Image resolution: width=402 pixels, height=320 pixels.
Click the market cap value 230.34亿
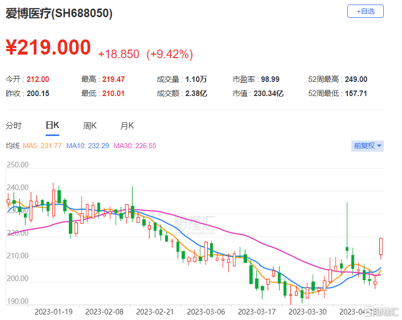269,94
